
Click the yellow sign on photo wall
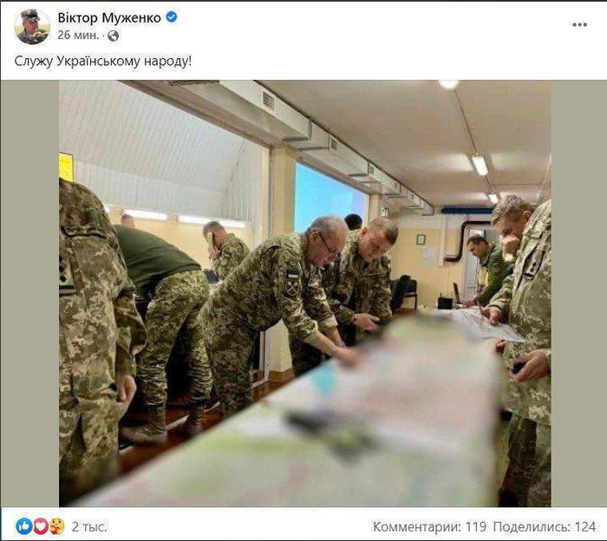(66, 167)
